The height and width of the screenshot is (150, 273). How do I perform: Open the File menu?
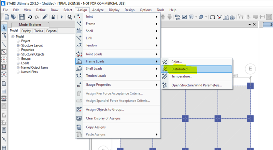pyautogui.click(x=5, y=10)
